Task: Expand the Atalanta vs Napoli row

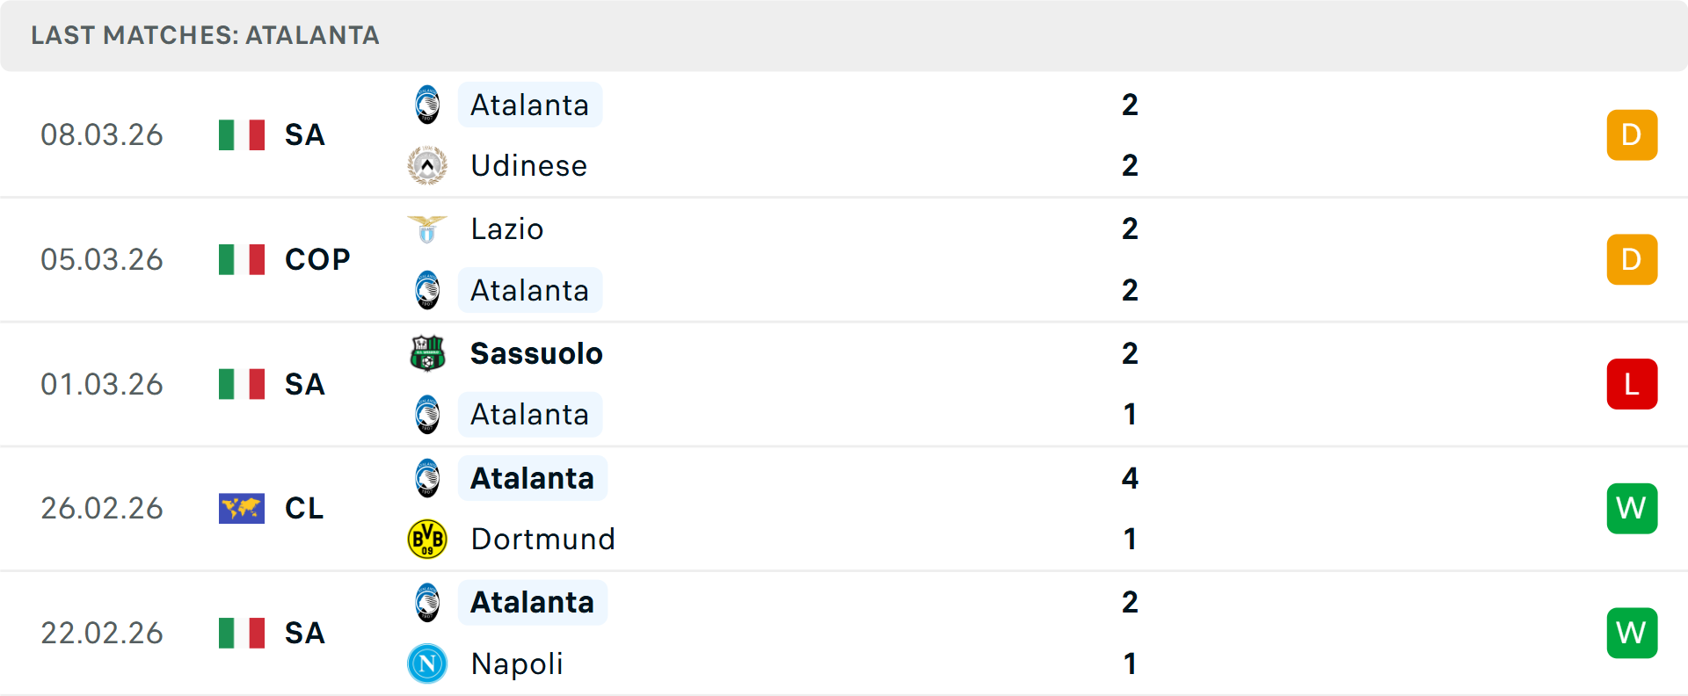Action: (844, 633)
